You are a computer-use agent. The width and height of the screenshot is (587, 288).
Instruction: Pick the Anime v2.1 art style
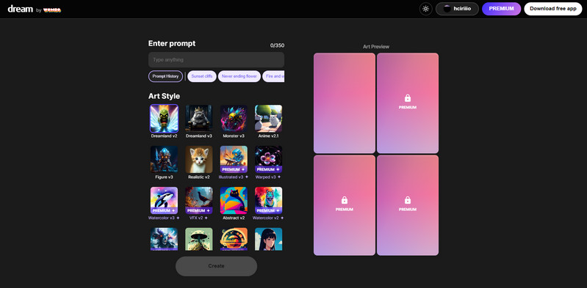268,122
